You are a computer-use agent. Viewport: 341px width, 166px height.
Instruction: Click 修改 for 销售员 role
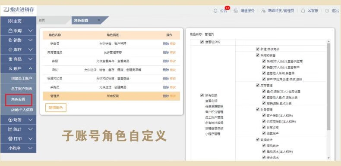[x=173, y=43]
